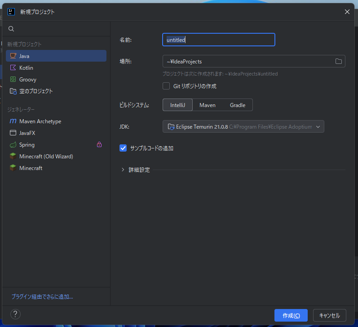The height and width of the screenshot is (327, 358).
Task: Click the JavaFX generator icon
Action: pos(13,133)
